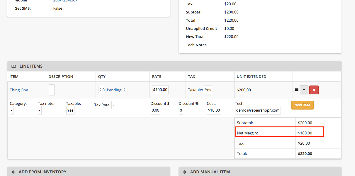The height and width of the screenshot is (176, 355).
Task: Open the Category selector field
Action: 11,110
